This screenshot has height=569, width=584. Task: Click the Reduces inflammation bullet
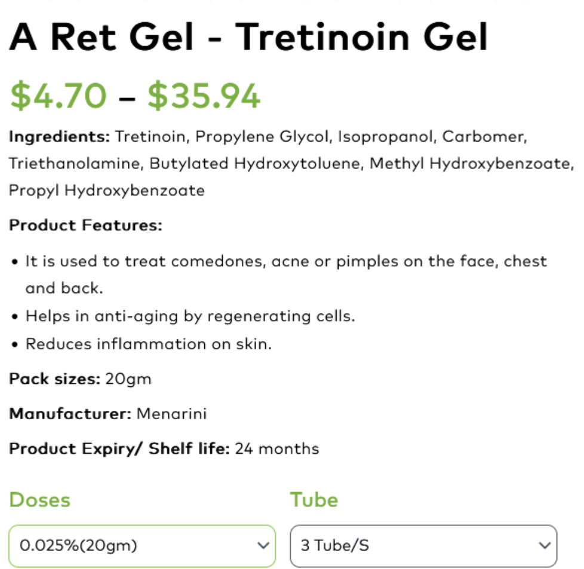coord(148,345)
